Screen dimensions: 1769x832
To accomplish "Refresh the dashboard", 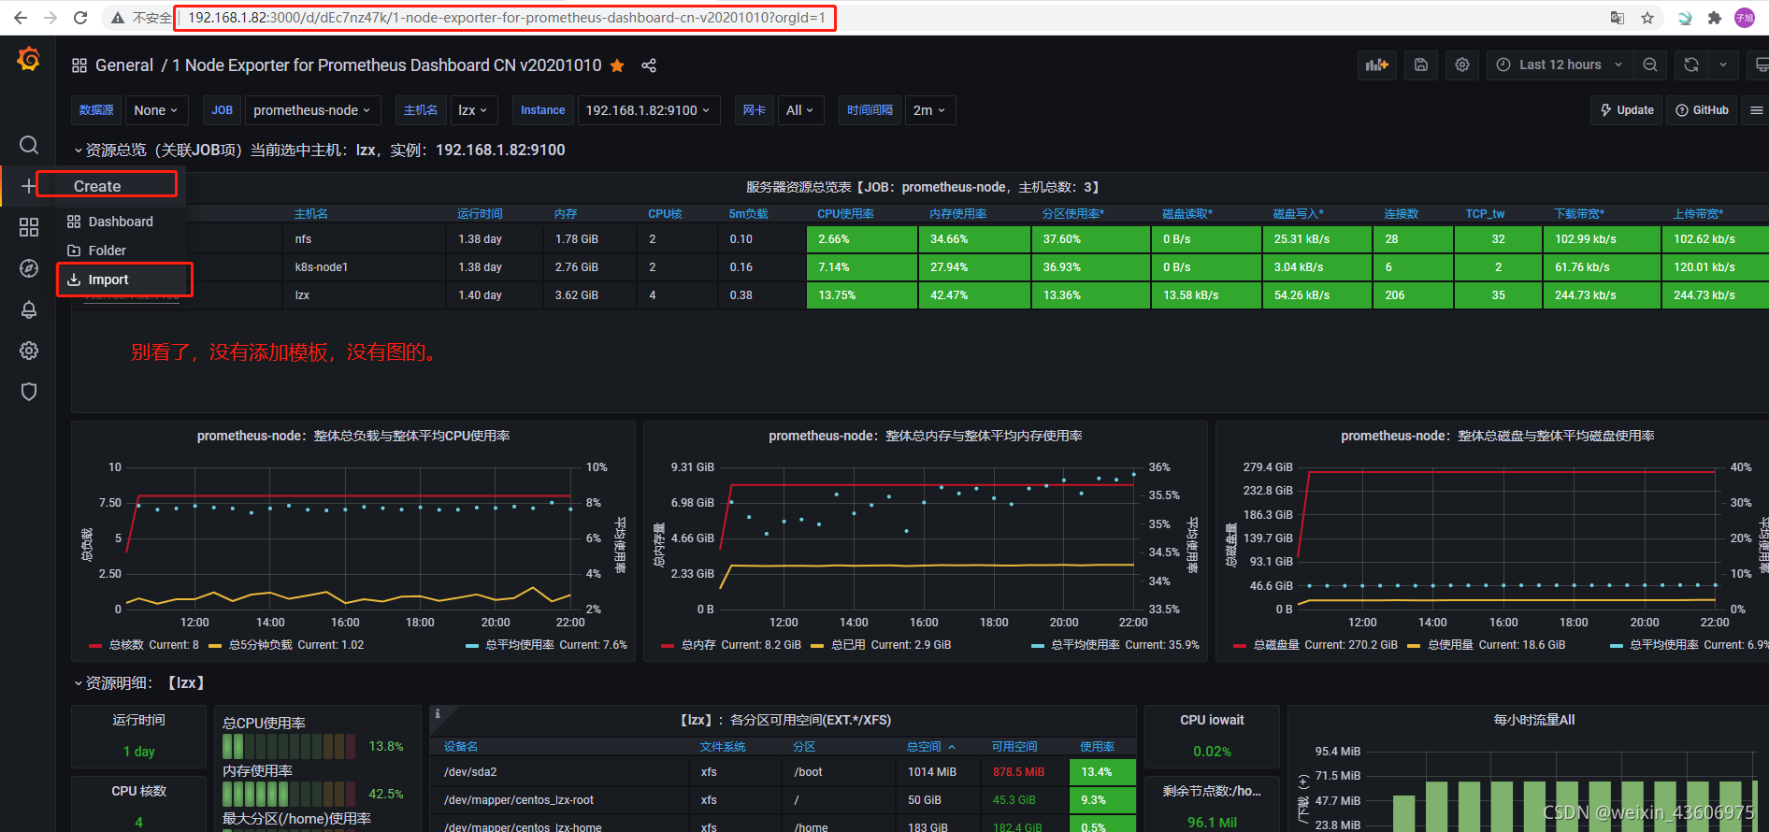I will [x=1691, y=65].
